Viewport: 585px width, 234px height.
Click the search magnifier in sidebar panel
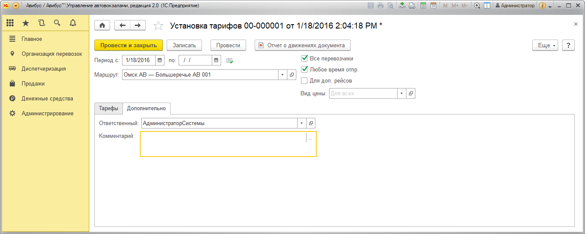tap(57, 23)
